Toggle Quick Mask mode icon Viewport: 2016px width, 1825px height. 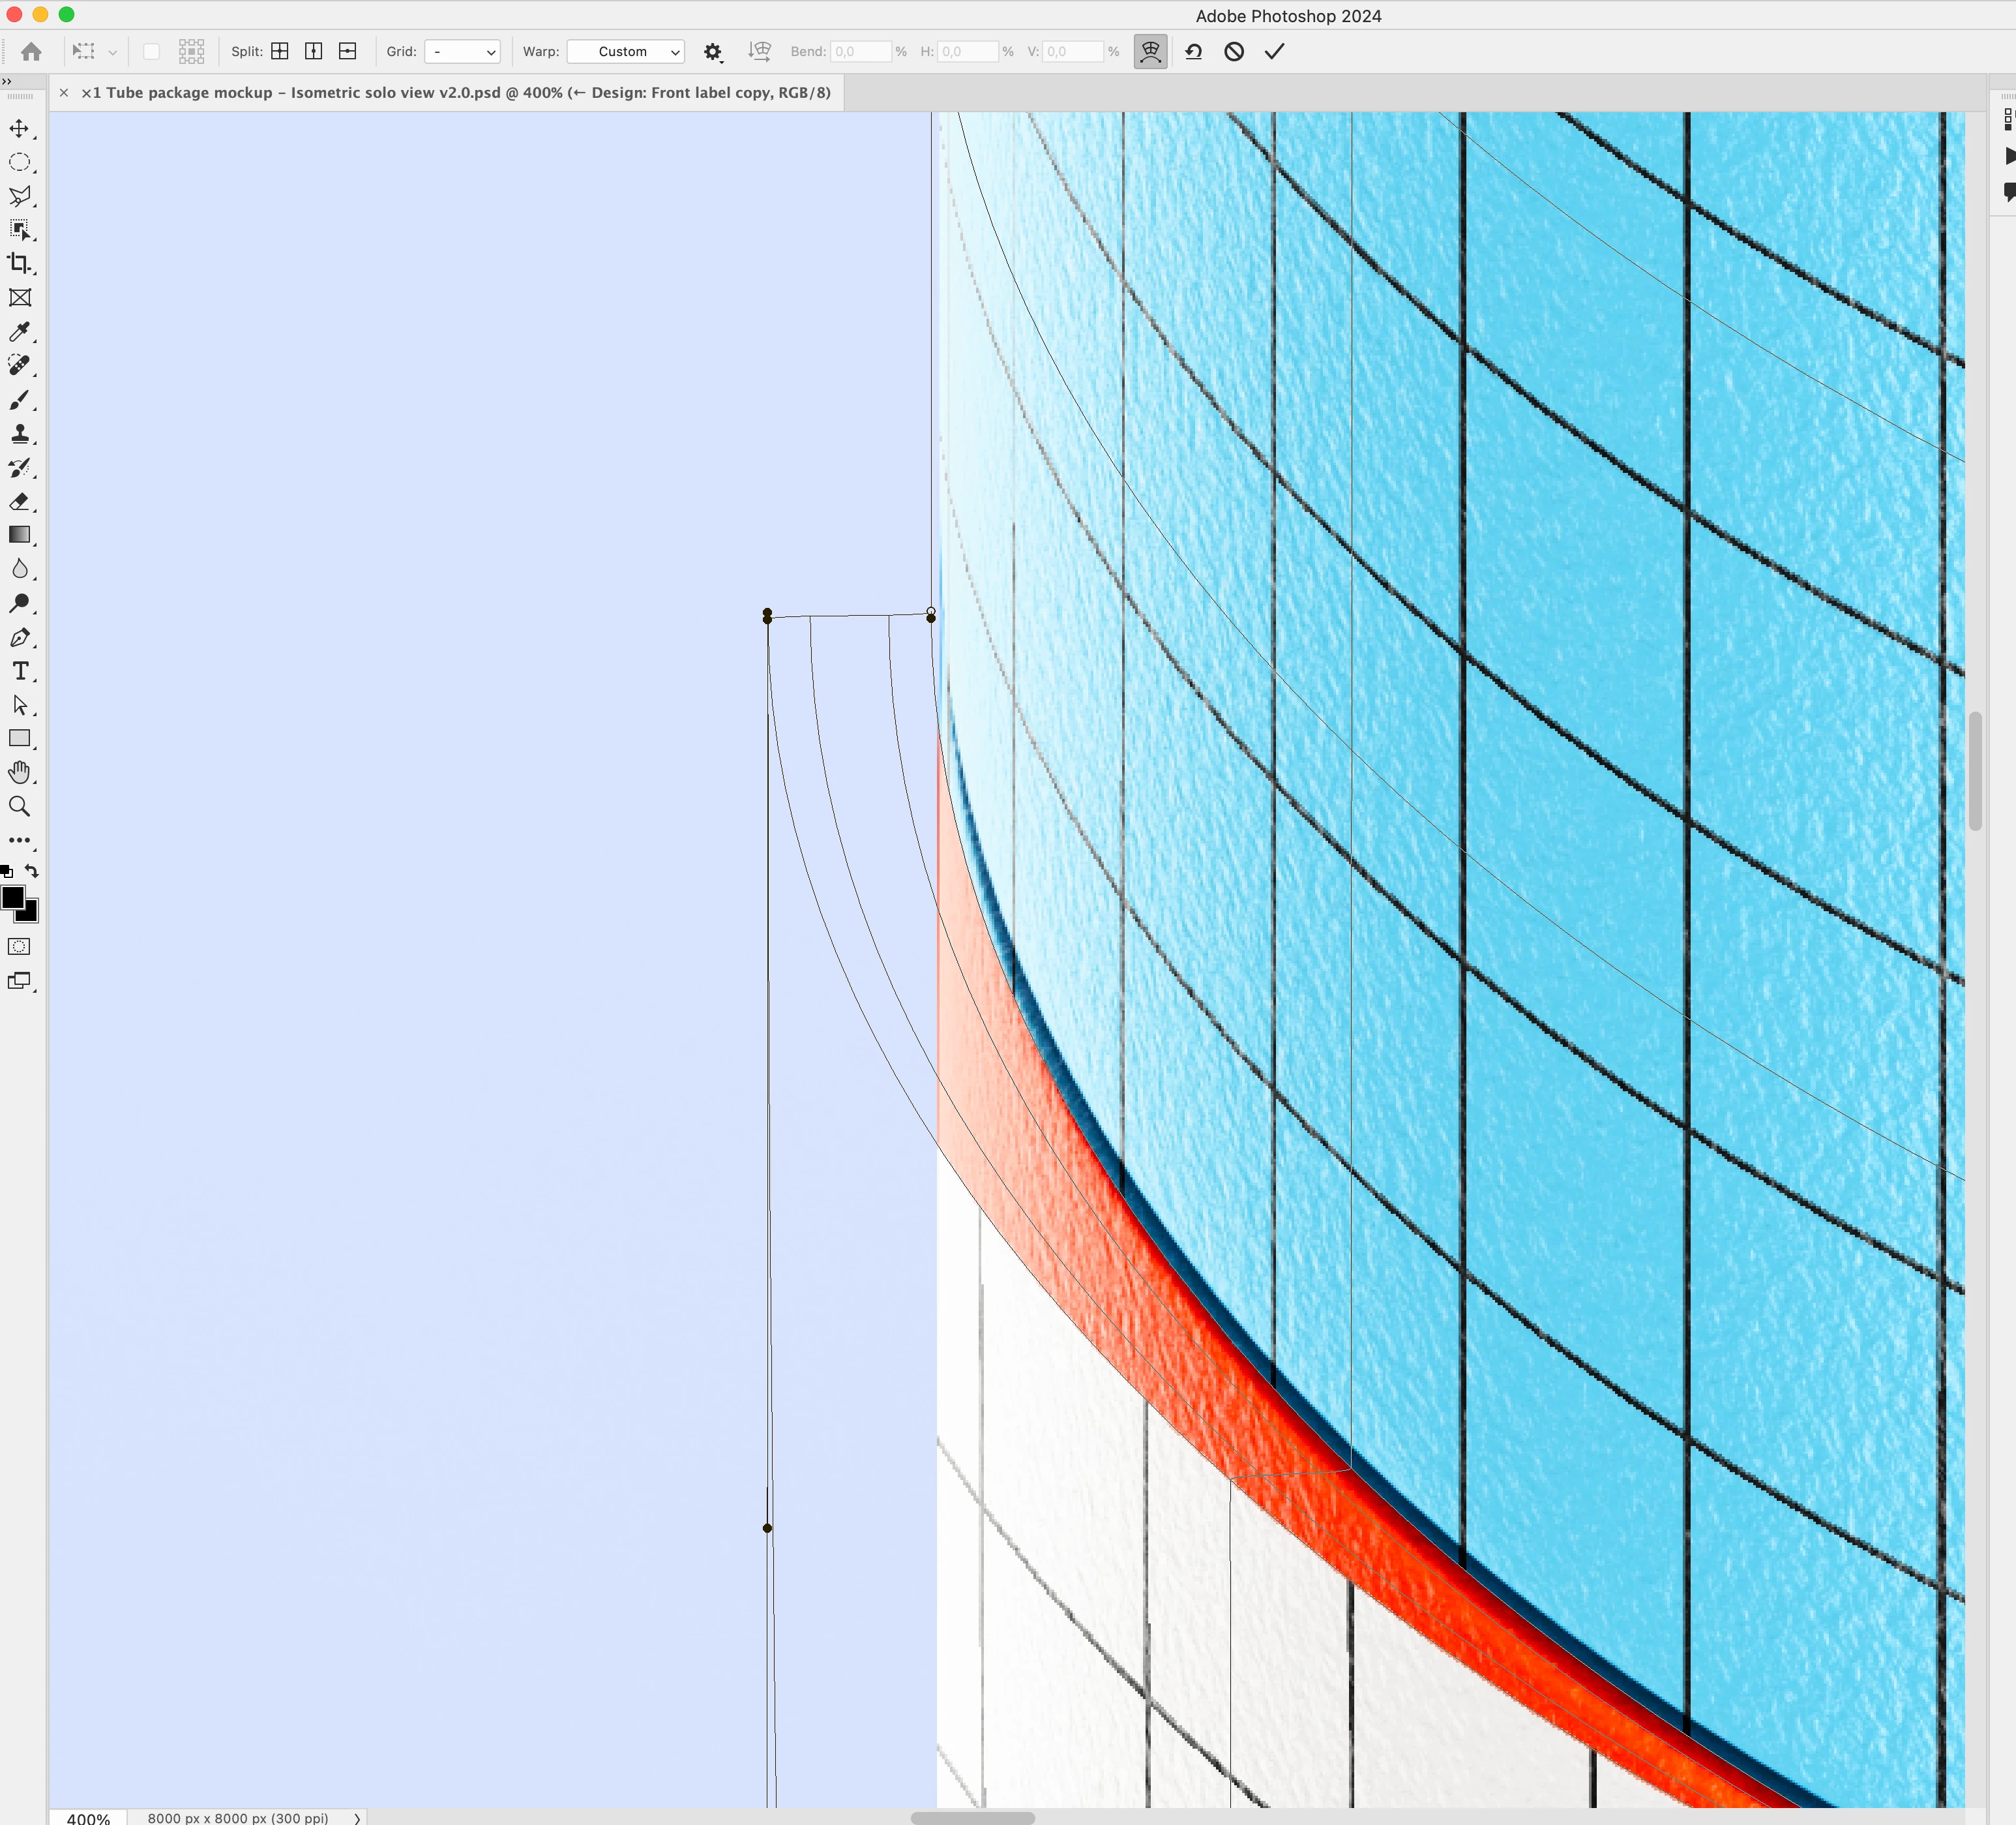pyautogui.click(x=19, y=946)
